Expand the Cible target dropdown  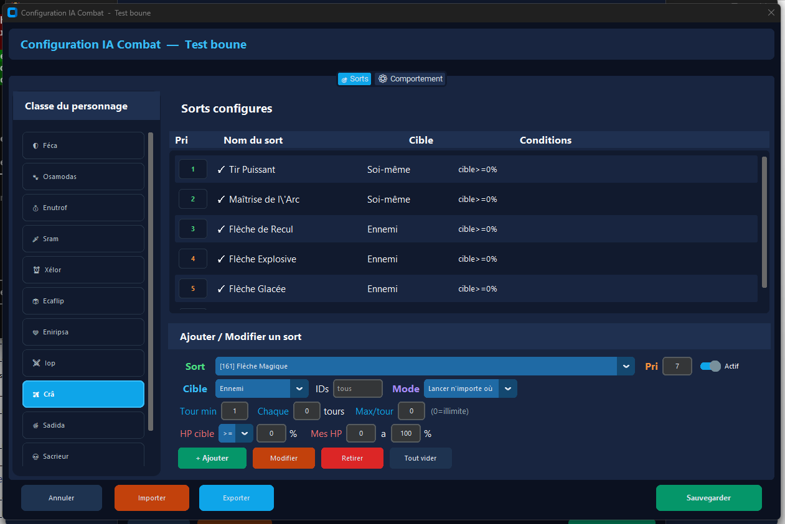299,388
